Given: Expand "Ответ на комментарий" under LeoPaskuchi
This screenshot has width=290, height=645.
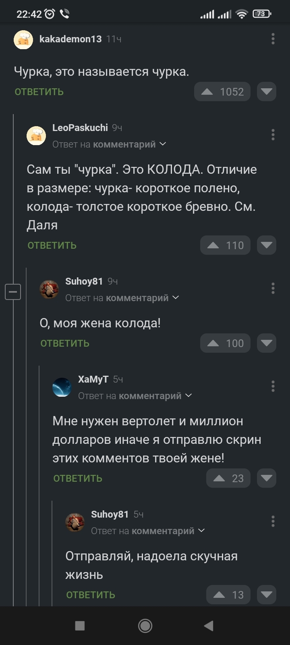Looking at the screenshot, I should [109, 144].
